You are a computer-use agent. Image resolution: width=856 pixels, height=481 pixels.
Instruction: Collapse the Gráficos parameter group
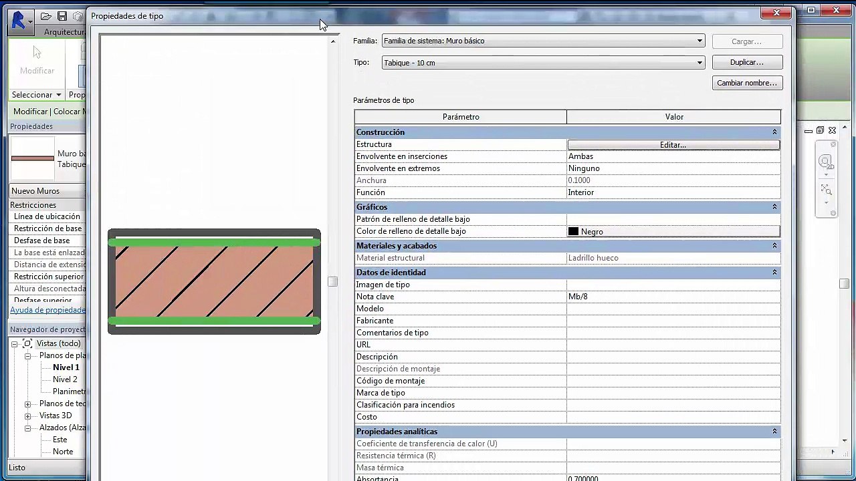click(774, 207)
